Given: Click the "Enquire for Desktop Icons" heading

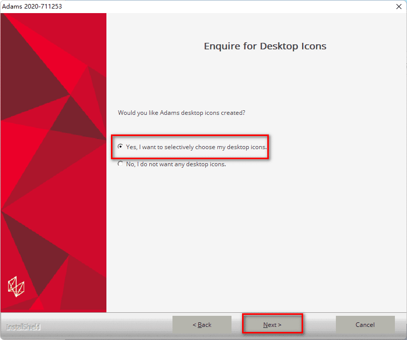Looking at the screenshot, I should pyautogui.click(x=265, y=46).
